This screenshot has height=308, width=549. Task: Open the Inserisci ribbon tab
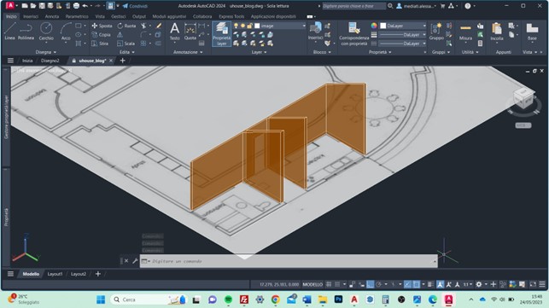coord(31,16)
